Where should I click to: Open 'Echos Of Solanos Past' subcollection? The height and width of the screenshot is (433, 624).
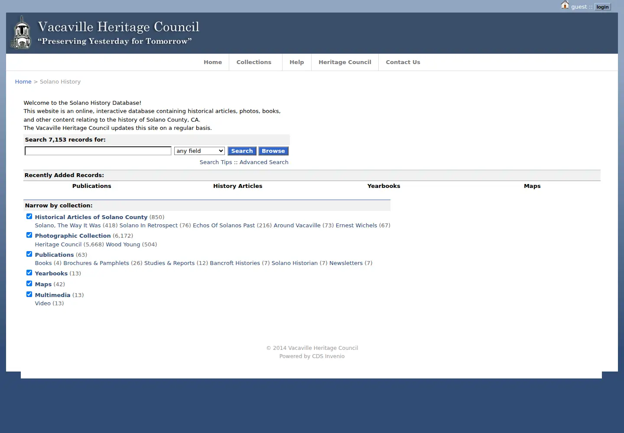pos(224,226)
